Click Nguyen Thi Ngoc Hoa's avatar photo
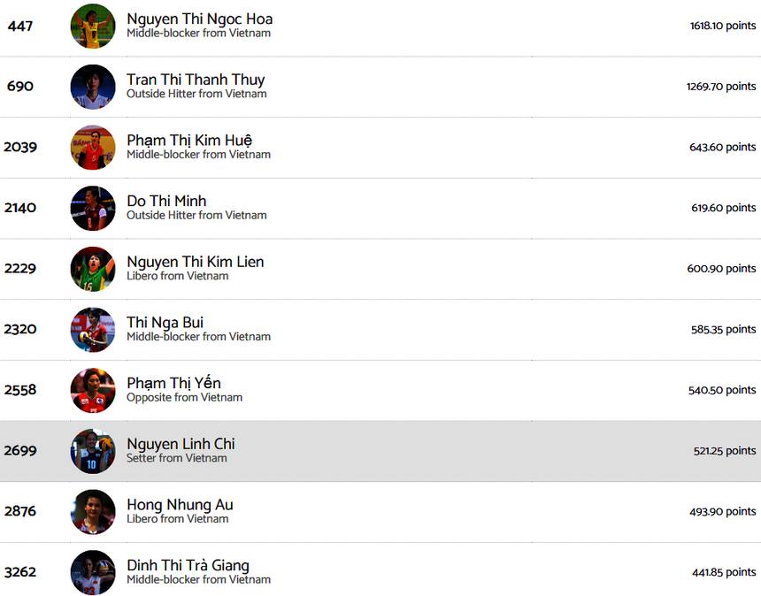Screen dimensions: 761x596 tap(93, 27)
